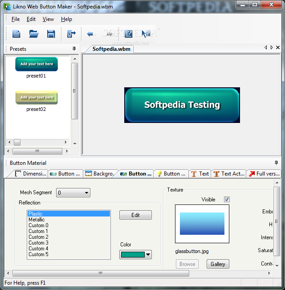Open the View menu
Image resolution: width=285 pixels, height=290 pixels.
point(48,19)
